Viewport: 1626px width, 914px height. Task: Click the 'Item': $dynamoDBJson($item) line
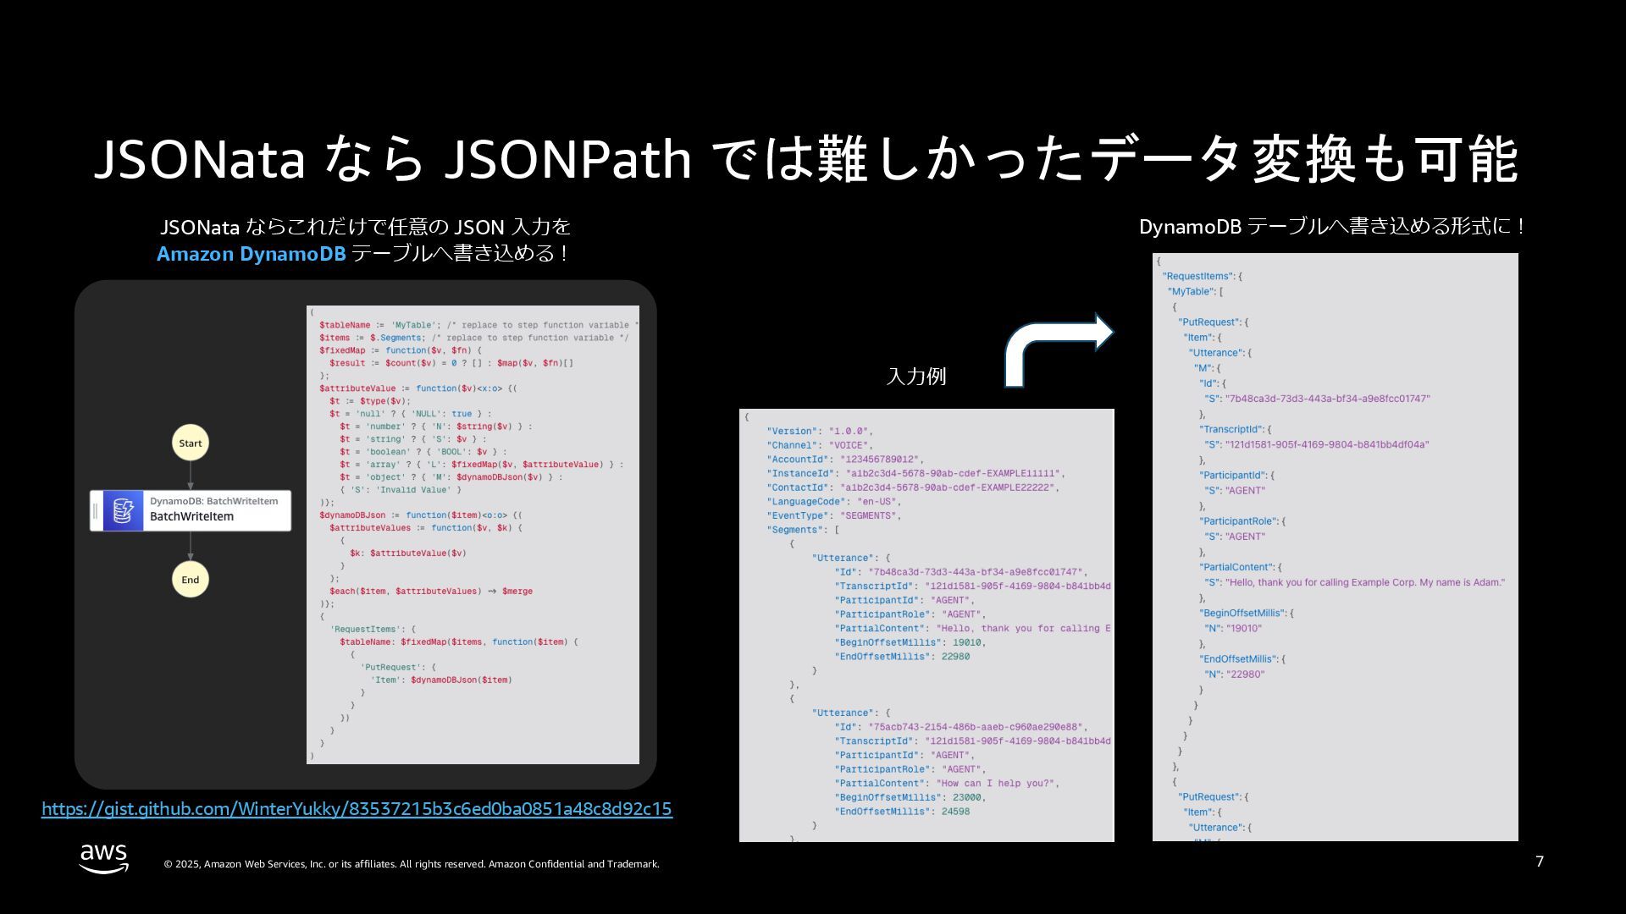coord(441,680)
